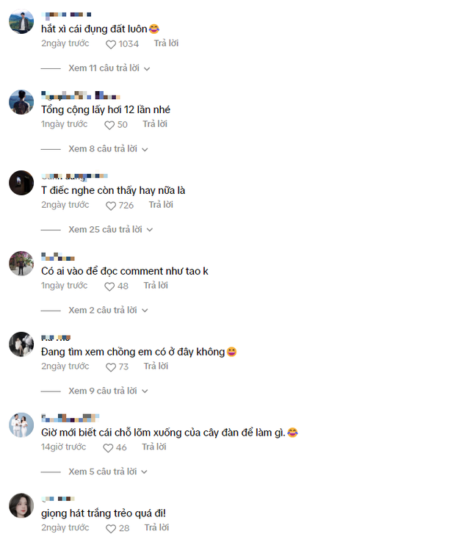Expand 'Xem 8 câu trả lời' replies
470x545 pixels.
pos(108,149)
